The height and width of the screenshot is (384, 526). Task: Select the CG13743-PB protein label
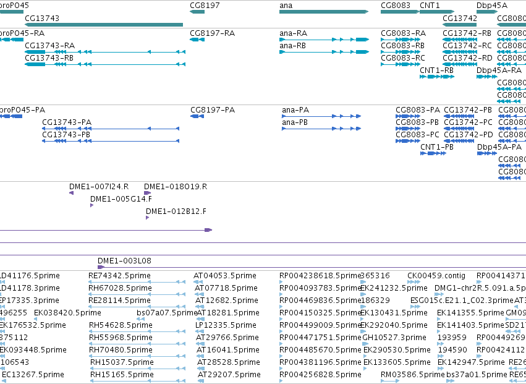tap(66, 135)
